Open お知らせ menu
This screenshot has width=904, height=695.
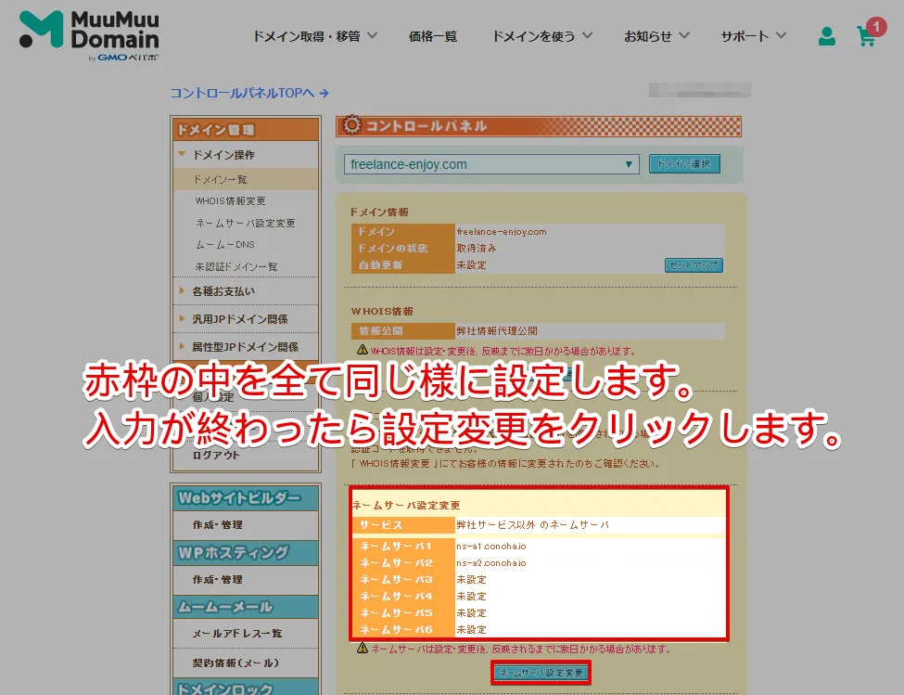pyautogui.click(x=647, y=36)
